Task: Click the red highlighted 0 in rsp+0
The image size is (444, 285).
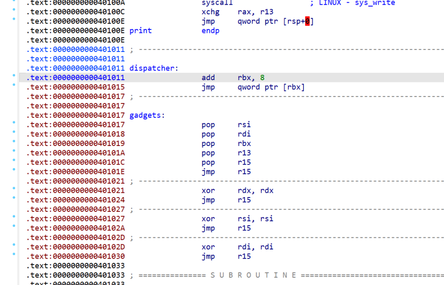Action: pyautogui.click(x=307, y=22)
